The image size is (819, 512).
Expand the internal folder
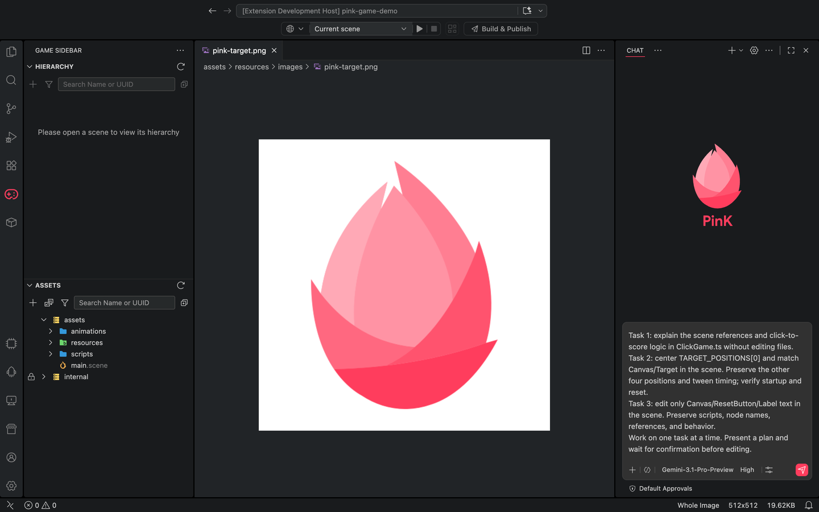click(x=44, y=377)
